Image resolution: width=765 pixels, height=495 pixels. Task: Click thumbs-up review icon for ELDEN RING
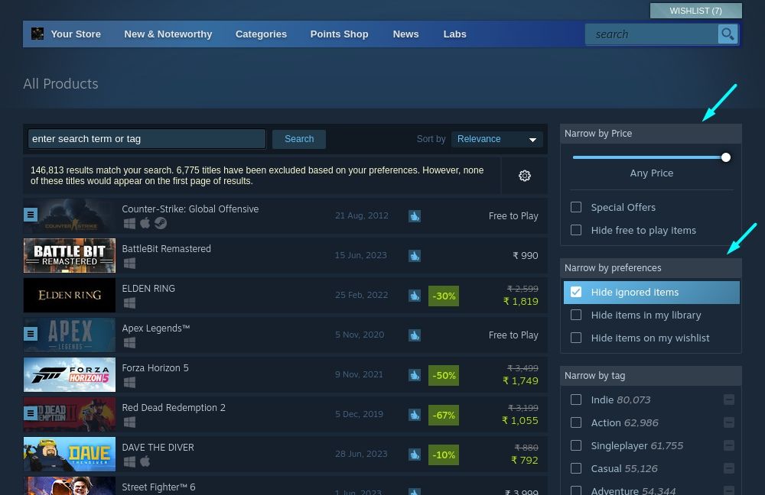415,296
